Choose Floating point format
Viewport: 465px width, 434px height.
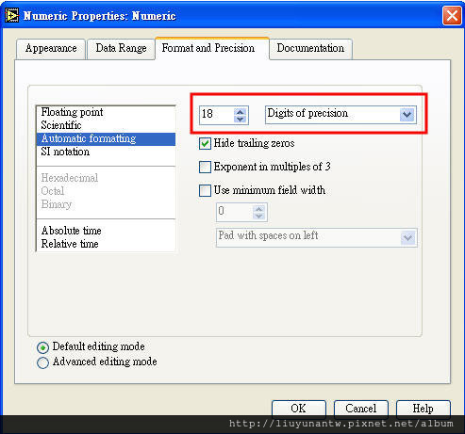pos(106,112)
